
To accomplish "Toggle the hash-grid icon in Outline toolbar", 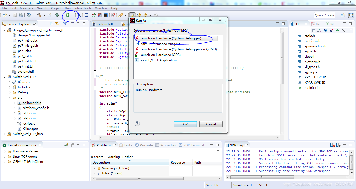I will pyautogui.click(x=343, y=30).
